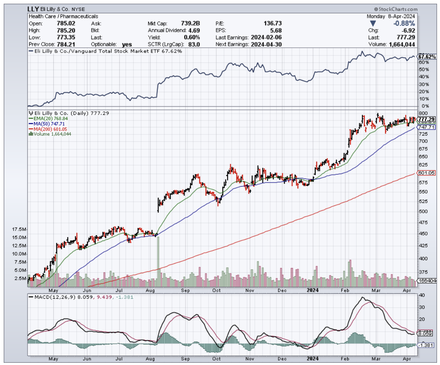The height and width of the screenshot is (365, 440).
Task: Click the 67.62% relative performance axis tag
Action: coord(426,57)
